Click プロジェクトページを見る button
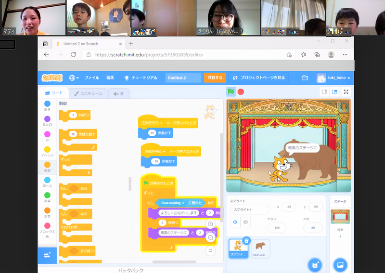The height and width of the screenshot is (273, 385). tap(259, 78)
